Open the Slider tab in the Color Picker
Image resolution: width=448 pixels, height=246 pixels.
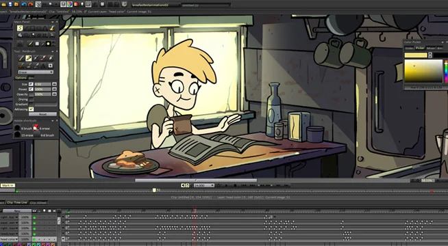pos(409,48)
